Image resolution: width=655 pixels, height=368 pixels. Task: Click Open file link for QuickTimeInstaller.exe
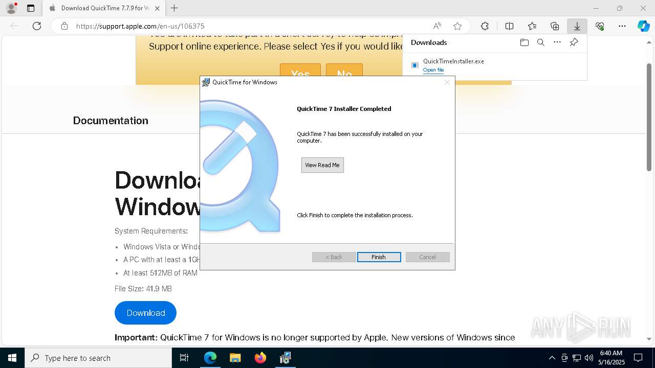[x=433, y=70]
